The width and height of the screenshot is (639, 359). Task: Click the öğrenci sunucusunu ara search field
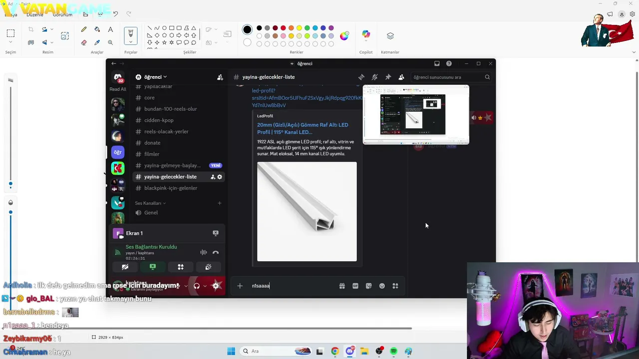pos(451,77)
